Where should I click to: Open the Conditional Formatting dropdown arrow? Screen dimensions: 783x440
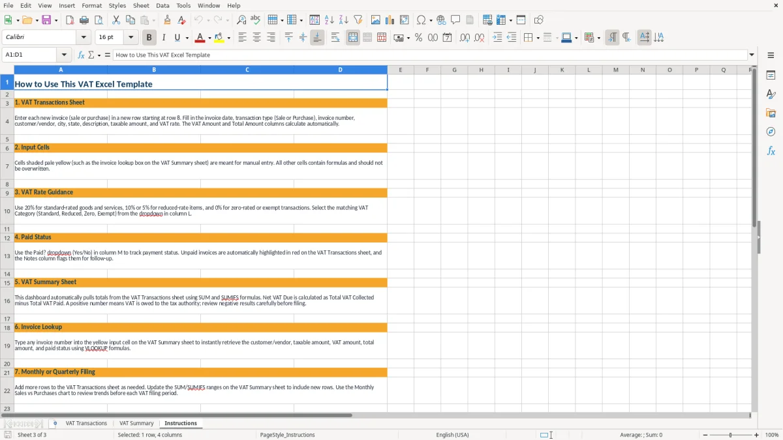(598, 38)
